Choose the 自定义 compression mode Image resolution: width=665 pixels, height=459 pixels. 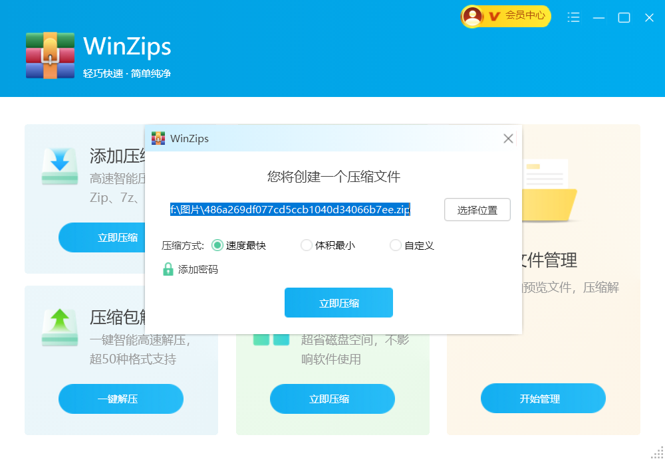395,245
